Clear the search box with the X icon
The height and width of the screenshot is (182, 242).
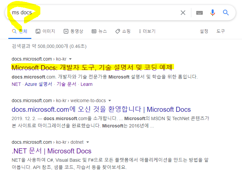(183, 13)
